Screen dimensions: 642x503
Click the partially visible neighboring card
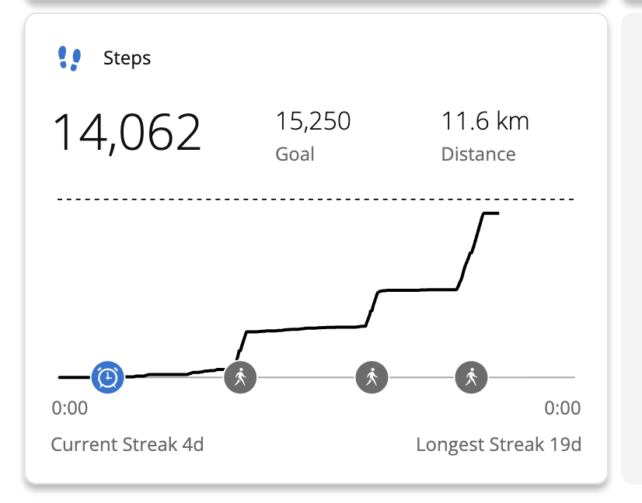(x=633, y=248)
